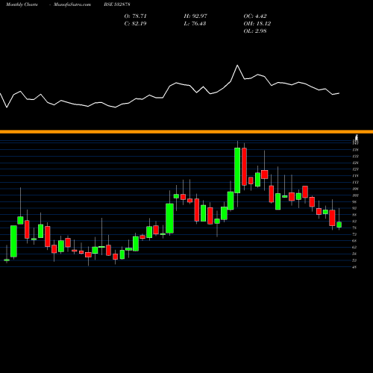The height and width of the screenshot is (373, 373).
Task: Click the "Monthly Charts" title text
Action: [22, 4]
